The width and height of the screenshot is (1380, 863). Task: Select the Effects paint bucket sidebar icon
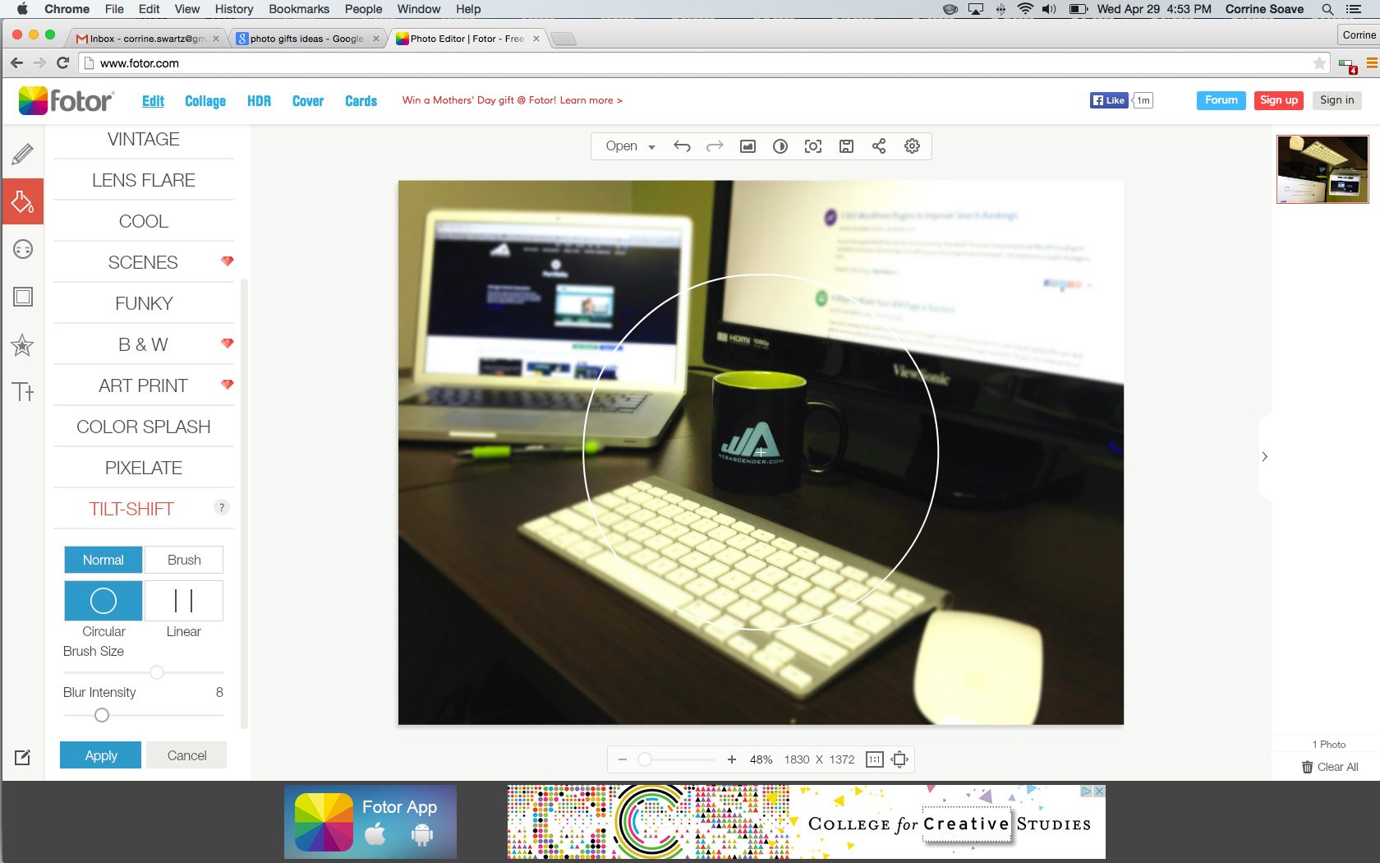[x=23, y=201]
